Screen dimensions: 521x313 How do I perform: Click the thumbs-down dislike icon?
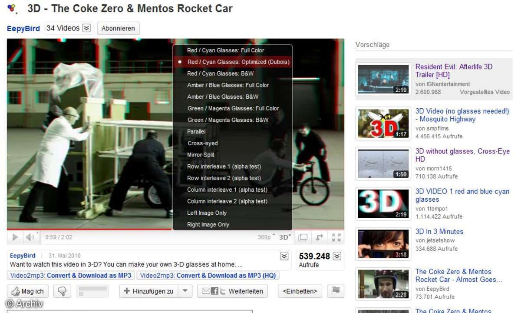coord(61,291)
